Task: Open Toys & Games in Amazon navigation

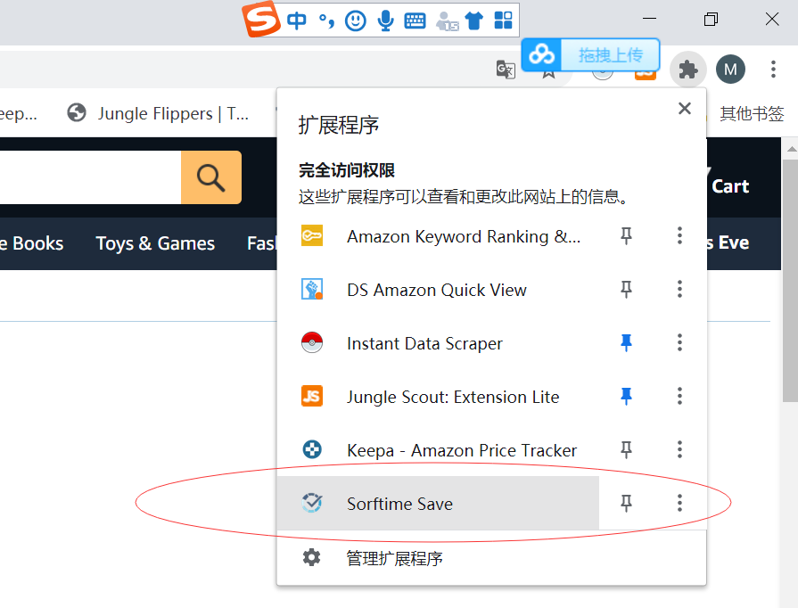Action: [155, 243]
